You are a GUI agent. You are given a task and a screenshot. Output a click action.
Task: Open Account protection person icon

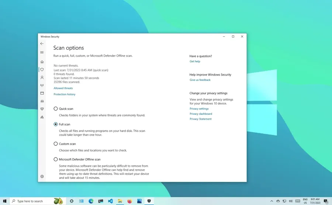[x=42, y=78]
